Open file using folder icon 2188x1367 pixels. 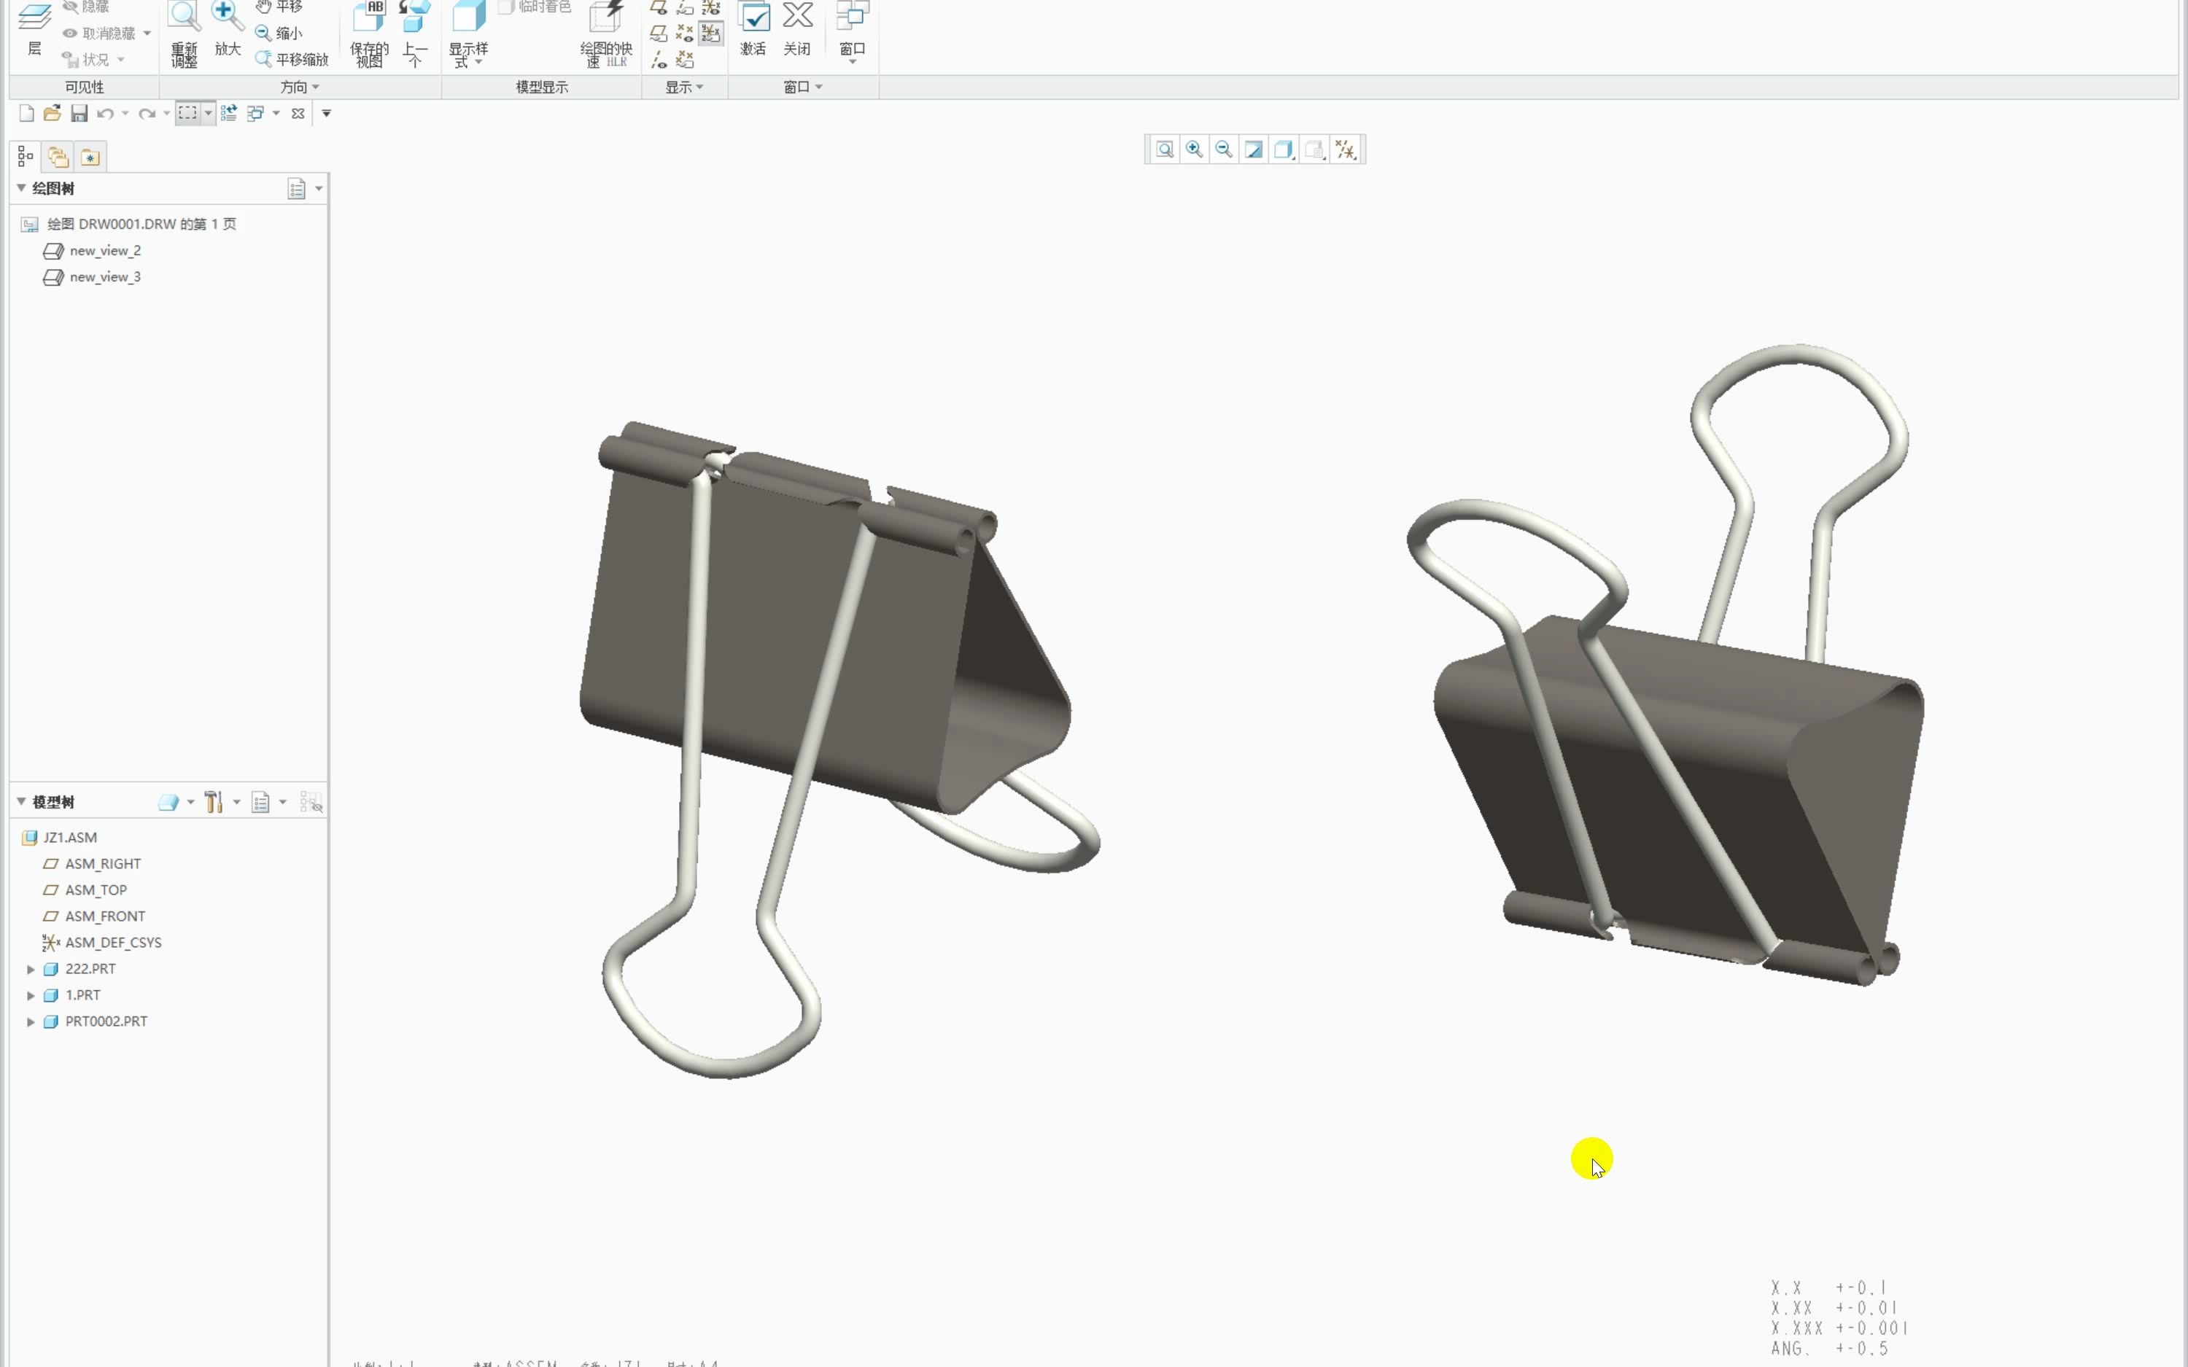click(53, 113)
